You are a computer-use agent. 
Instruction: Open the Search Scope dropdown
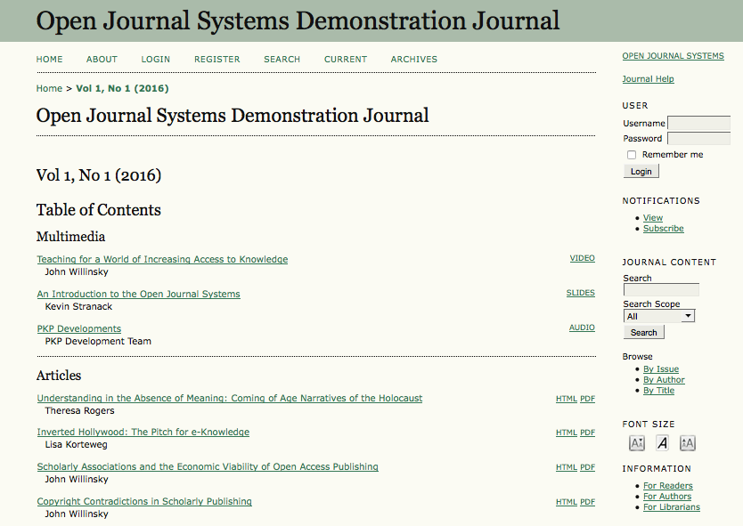(658, 316)
